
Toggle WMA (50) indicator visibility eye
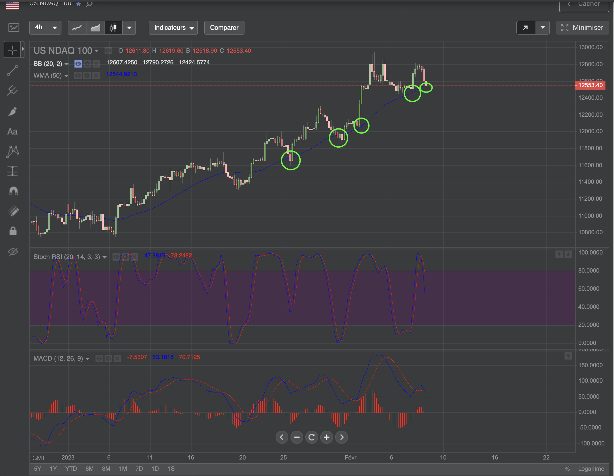coord(78,75)
